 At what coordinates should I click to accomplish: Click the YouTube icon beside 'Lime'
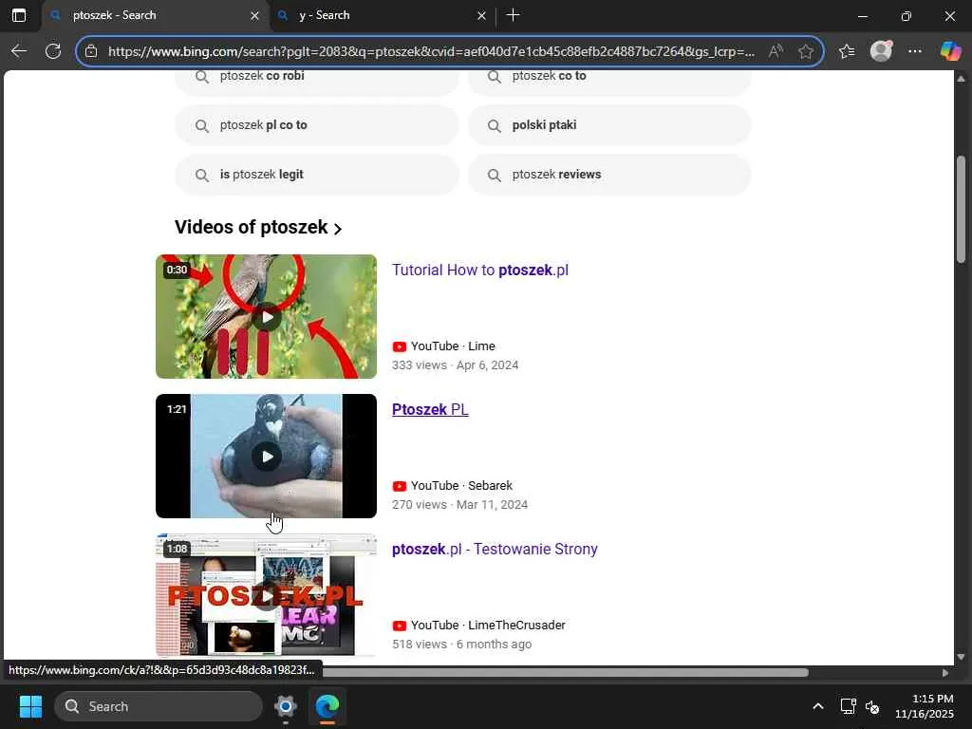(400, 346)
